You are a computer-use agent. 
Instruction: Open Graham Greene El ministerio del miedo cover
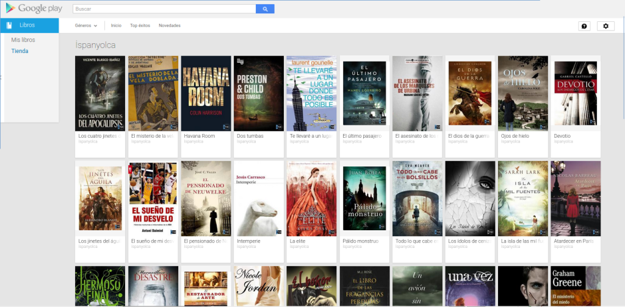click(x=576, y=286)
